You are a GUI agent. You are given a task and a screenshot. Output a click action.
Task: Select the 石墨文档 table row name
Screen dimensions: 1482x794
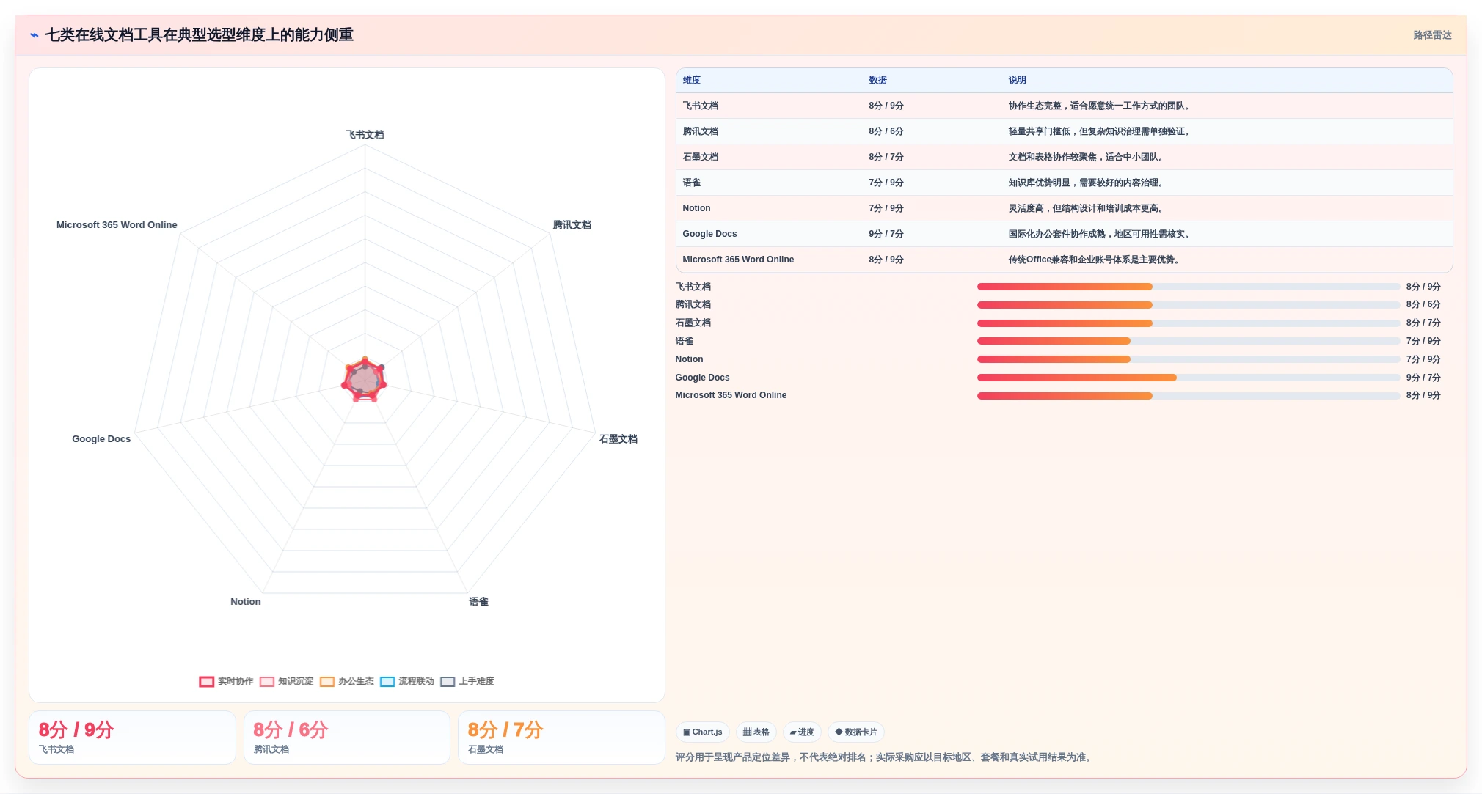701,157
